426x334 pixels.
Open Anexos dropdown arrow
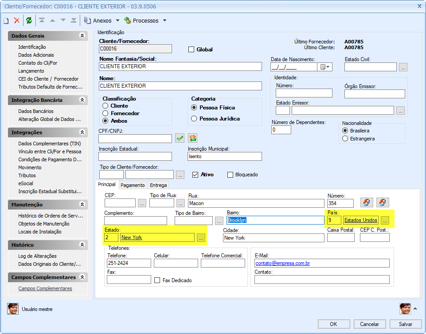[x=117, y=20]
